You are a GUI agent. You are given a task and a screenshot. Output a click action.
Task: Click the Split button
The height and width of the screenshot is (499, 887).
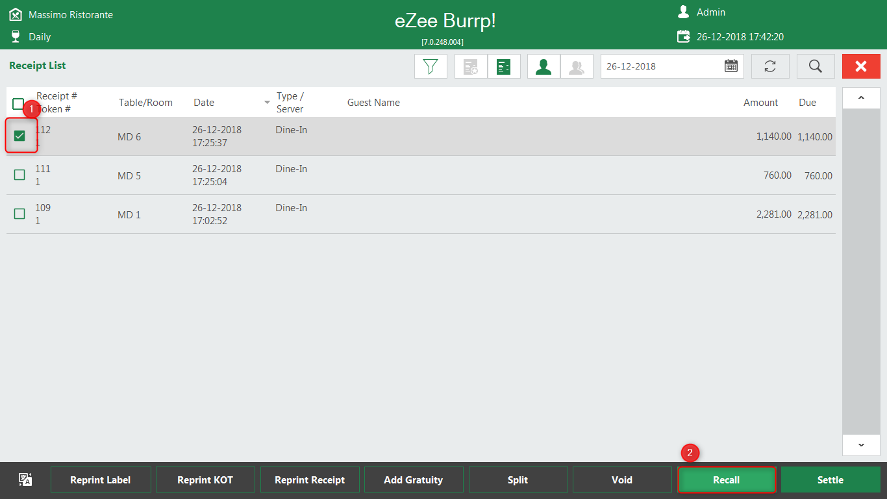(x=518, y=480)
